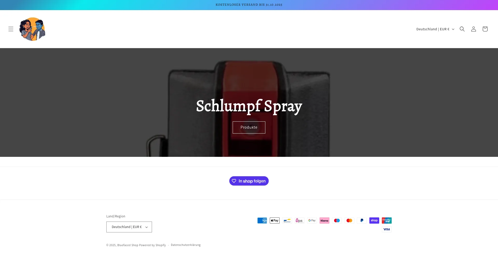Viewport: 498px width, 257px height.
Task: Click the Bluefaced Shop logo image
Action: [x=32, y=29]
